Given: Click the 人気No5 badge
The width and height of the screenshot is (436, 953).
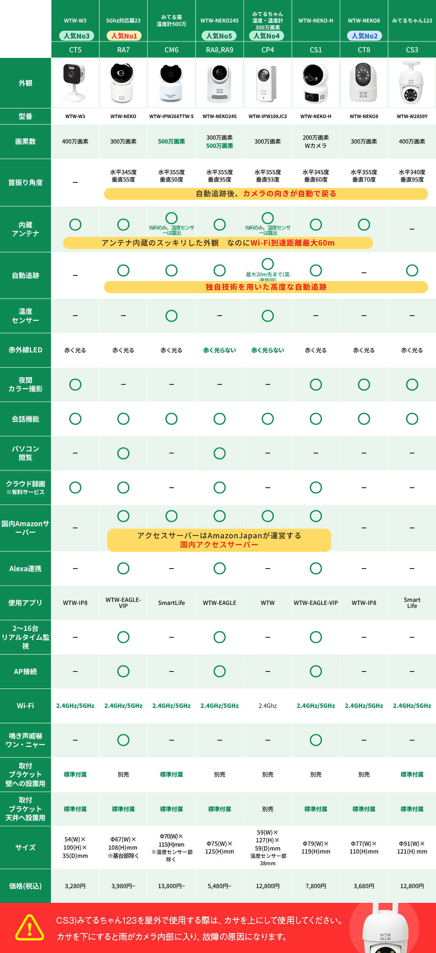Looking at the screenshot, I should pyautogui.click(x=219, y=36).
